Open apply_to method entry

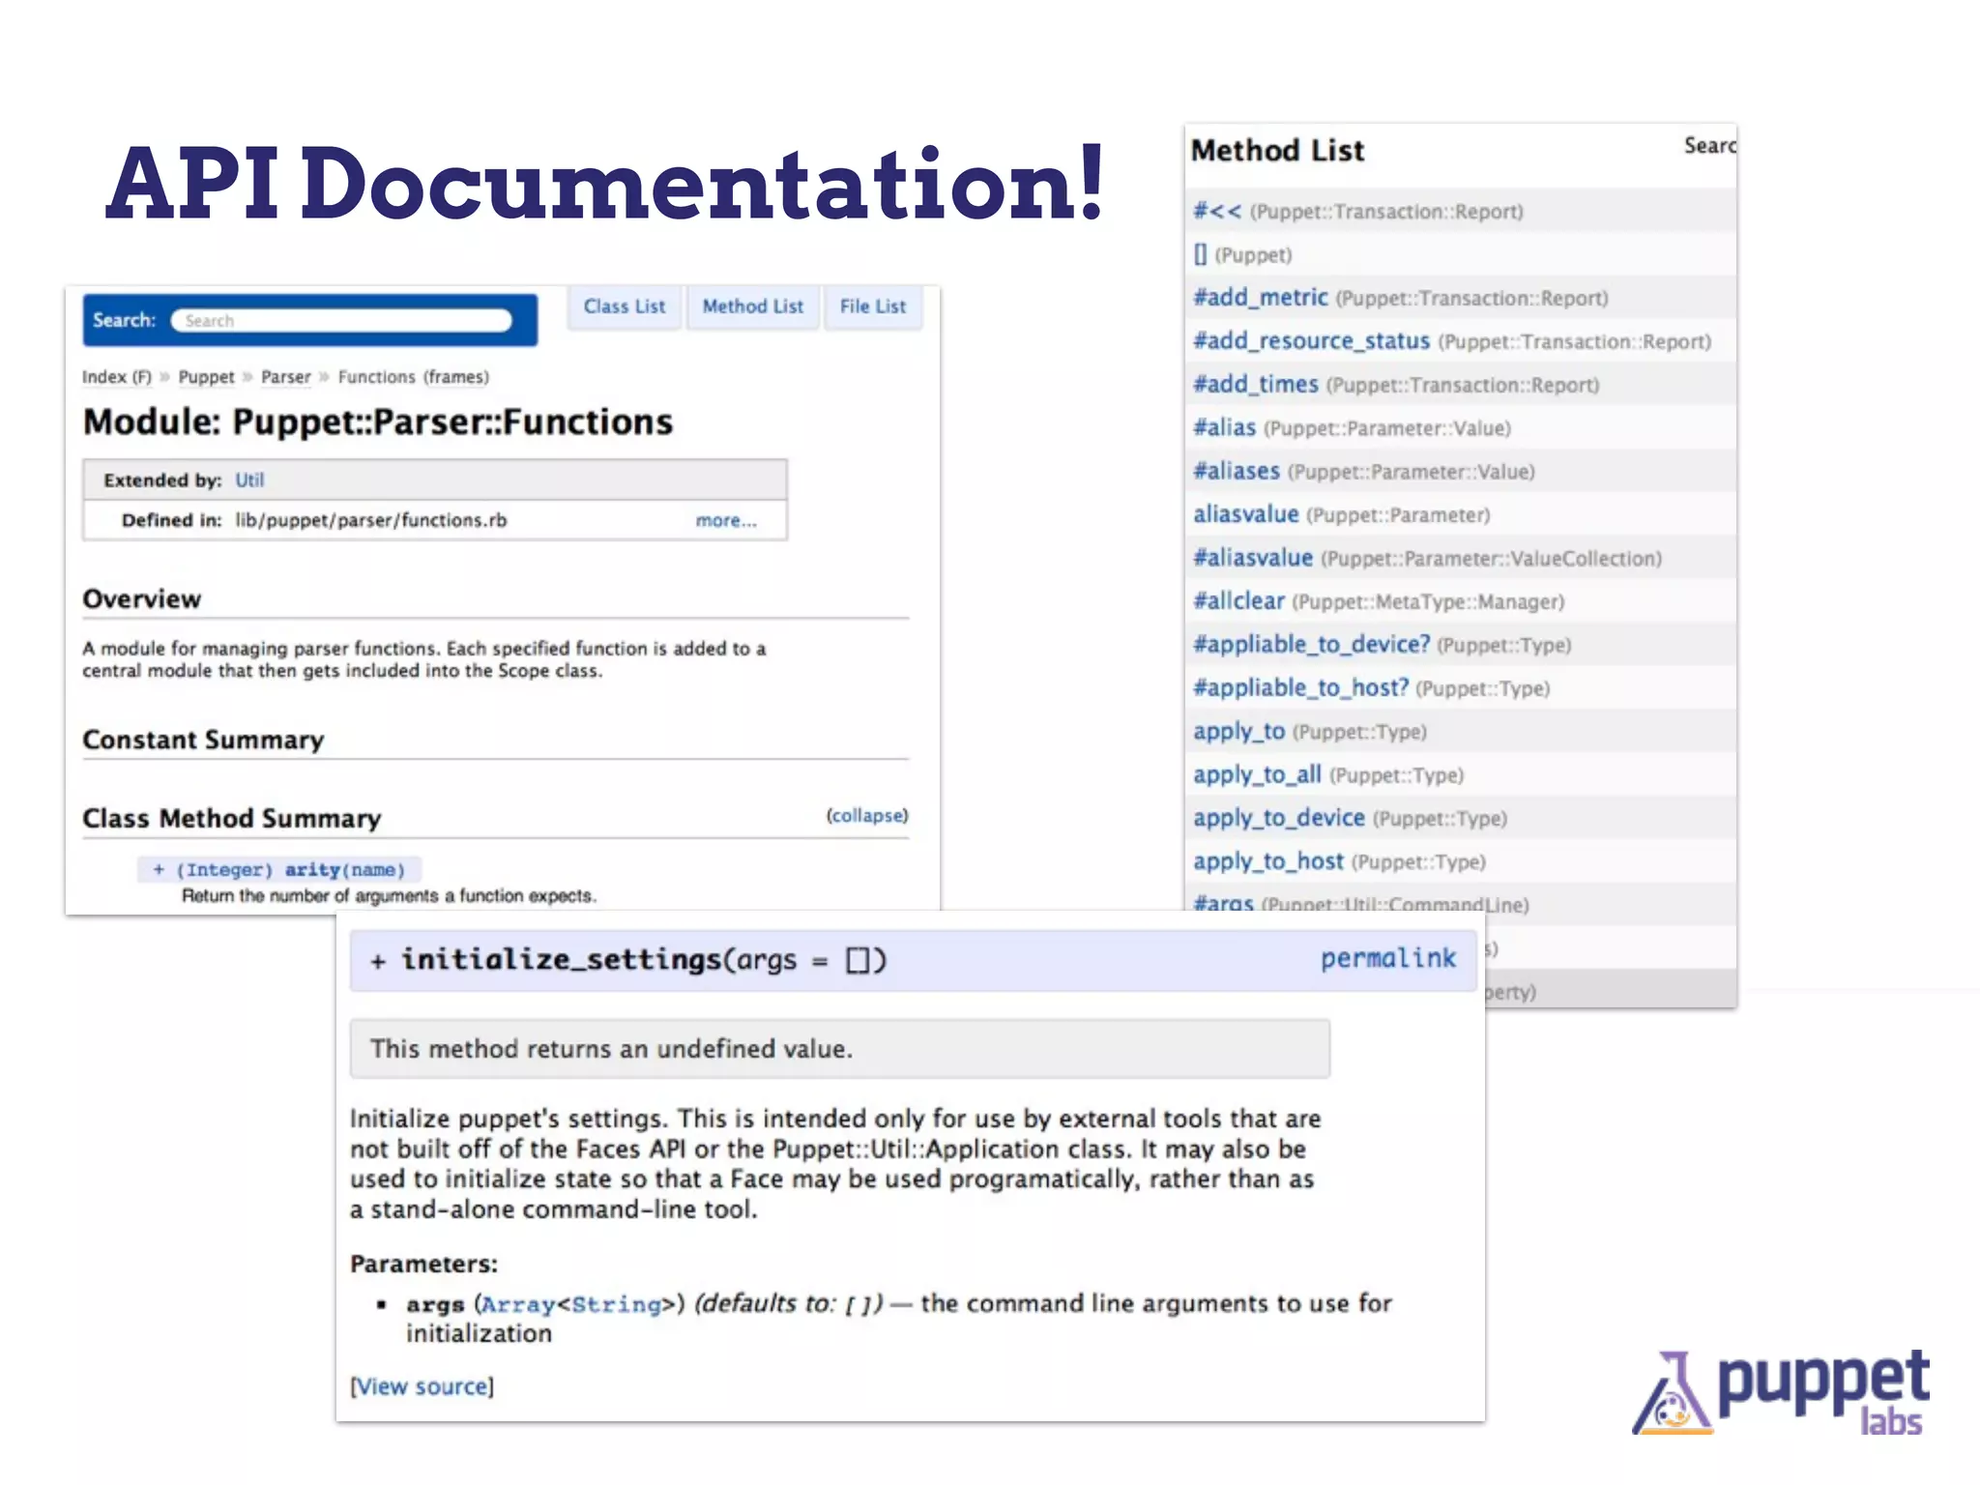click(x=1238, y=731)
